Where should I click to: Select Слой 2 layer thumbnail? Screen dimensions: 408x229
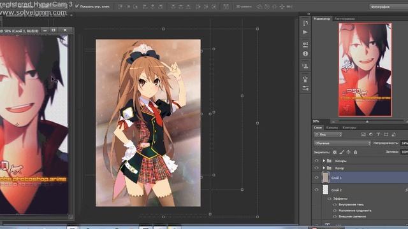coord(326,190)
